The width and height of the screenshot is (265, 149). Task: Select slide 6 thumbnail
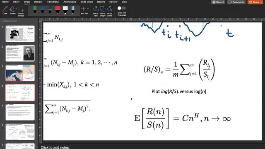[20, 132]
